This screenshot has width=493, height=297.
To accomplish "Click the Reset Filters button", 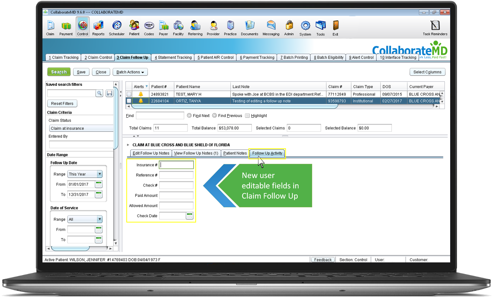I will pos(62,103).
